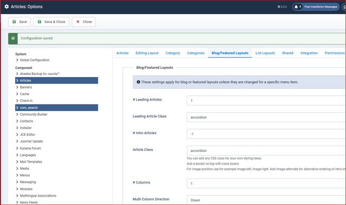Click the green checkmark icon in the saved message

(13, 39)
